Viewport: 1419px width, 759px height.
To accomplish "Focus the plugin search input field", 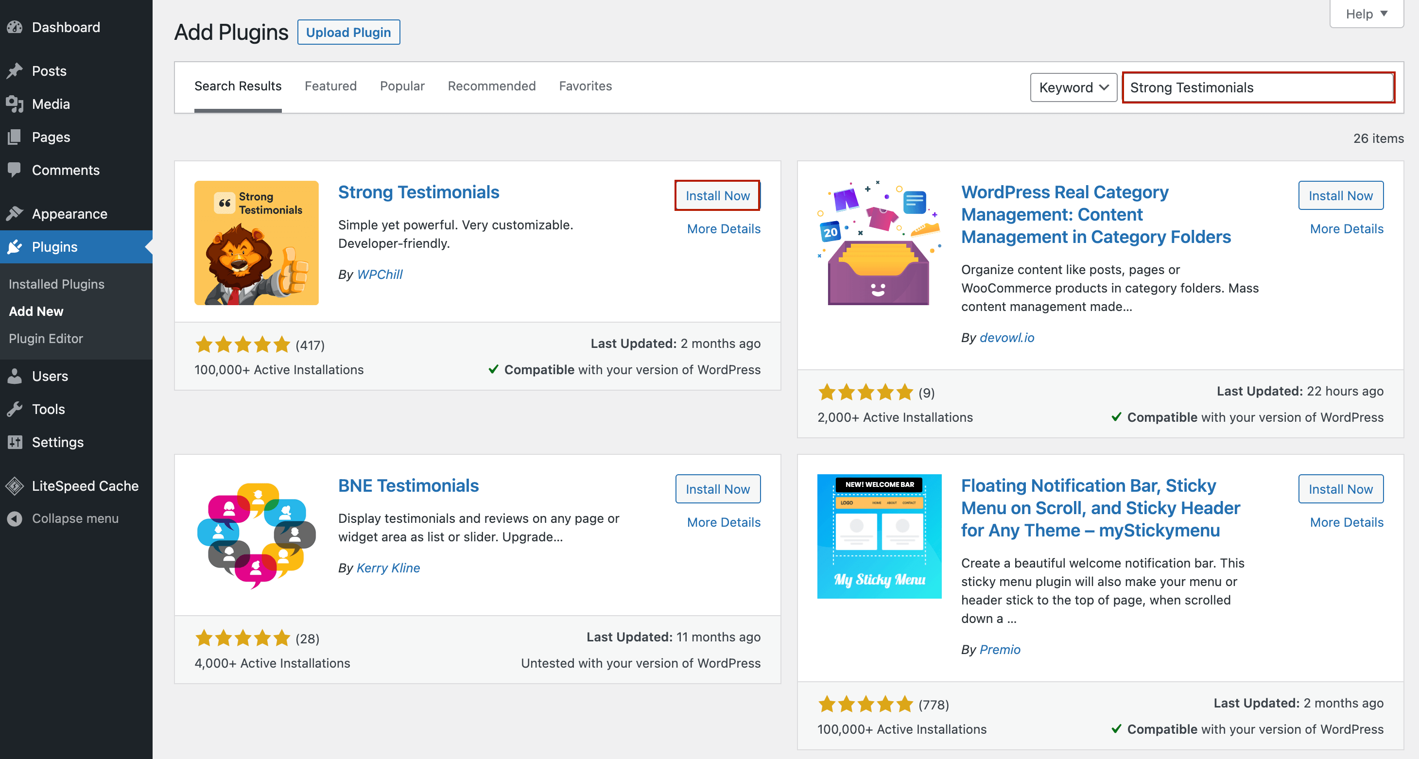I will [1258, 87].
